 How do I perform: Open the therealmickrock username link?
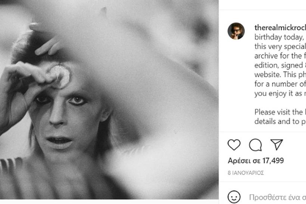click(280, 28)
